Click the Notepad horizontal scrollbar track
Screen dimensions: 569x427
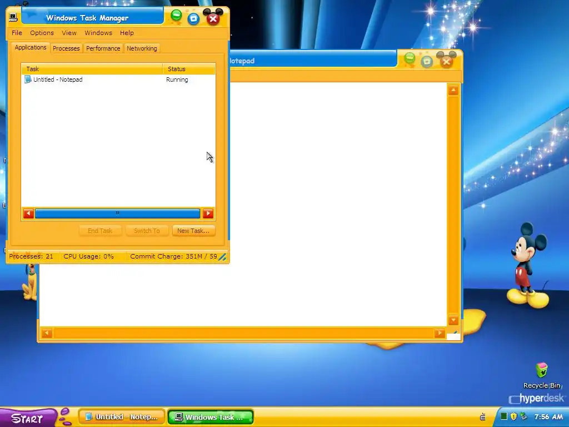[243, 333]
